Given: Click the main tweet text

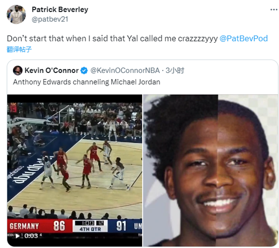Looking at the screenshot, I should click(x=112, y=39).
